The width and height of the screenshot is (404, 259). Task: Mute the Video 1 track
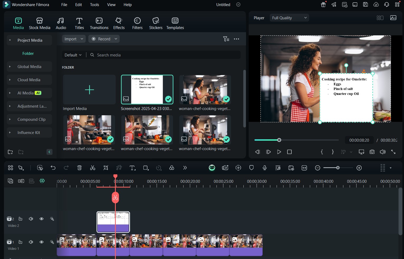coord(31,242)
